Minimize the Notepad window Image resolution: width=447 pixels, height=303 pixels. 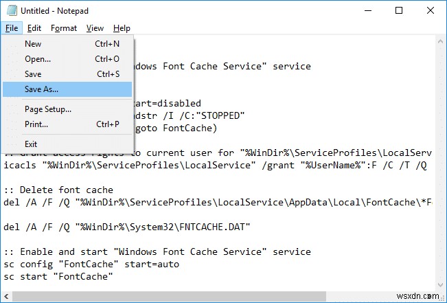[x=366, y=11]
